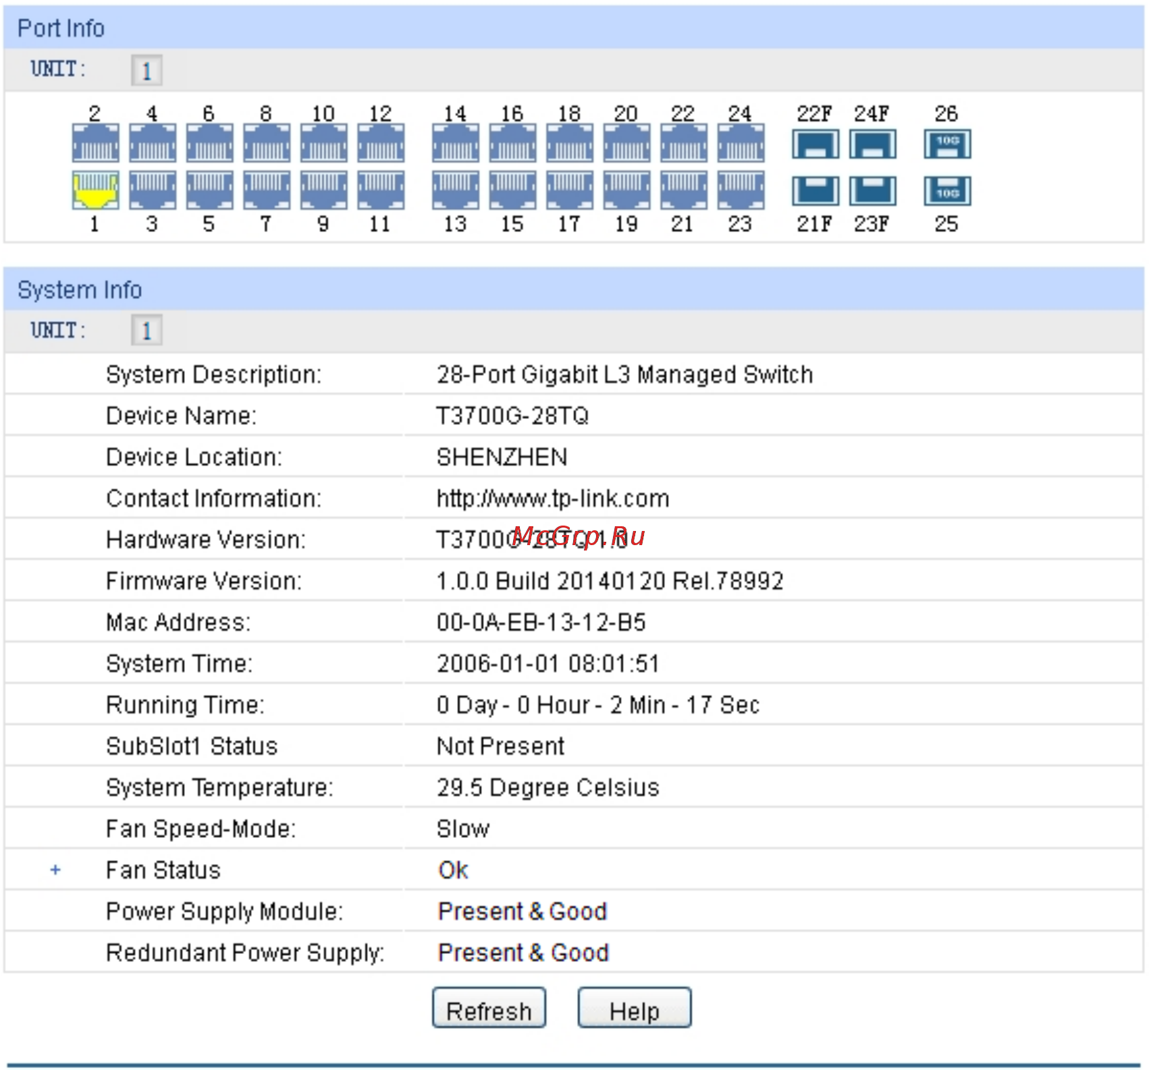
Task: Click Redundant Power Supply Present & Good
Action: coord(523,953)
